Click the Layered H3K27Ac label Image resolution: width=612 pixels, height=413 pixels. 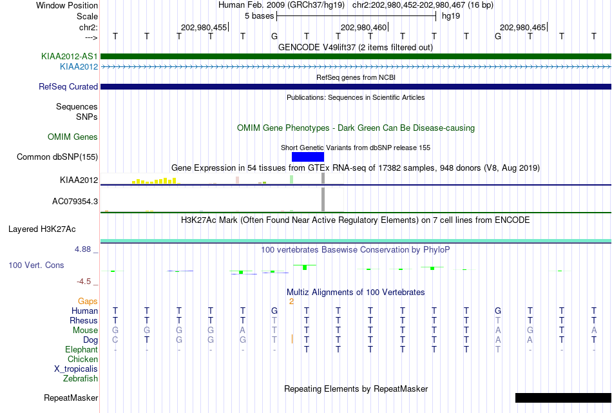(x=42, y=229)
